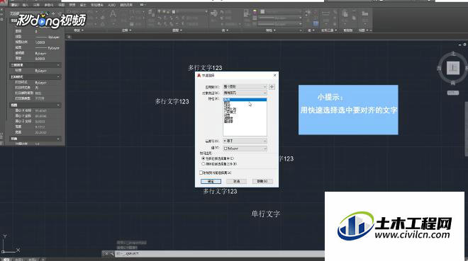Click the Insert block icon in ribbon
The width and height of the screenshot is (468, 261).
coord(213,13)
